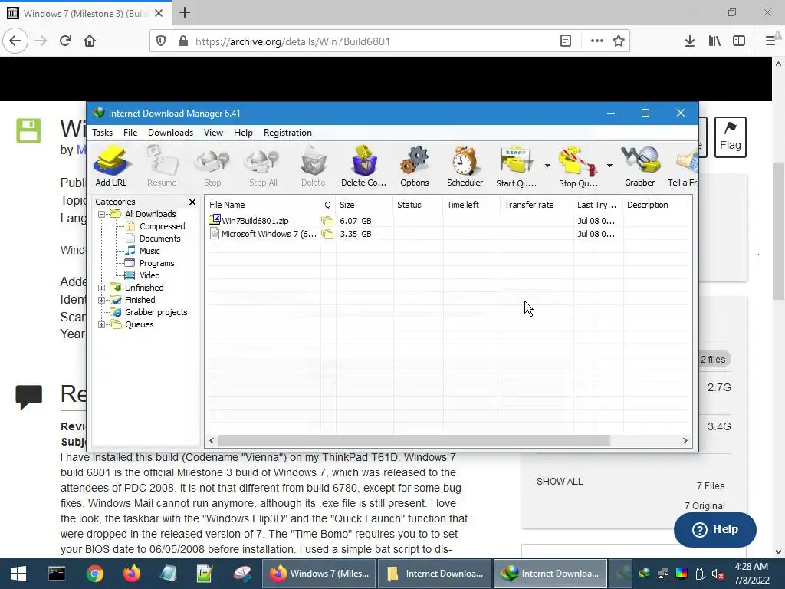The image size is (785, 589).
Task: Click the Stop All toolbar icon
Action: tap(263, 166)
